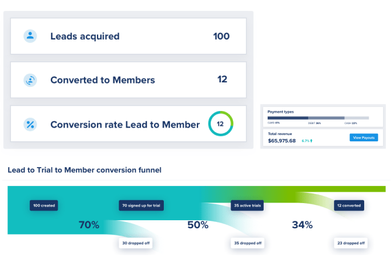The height and width of the screenshot is (274, 391).
Task: Click the circular conversion rate gauge showing 12
Action: (x=220, y=124)
